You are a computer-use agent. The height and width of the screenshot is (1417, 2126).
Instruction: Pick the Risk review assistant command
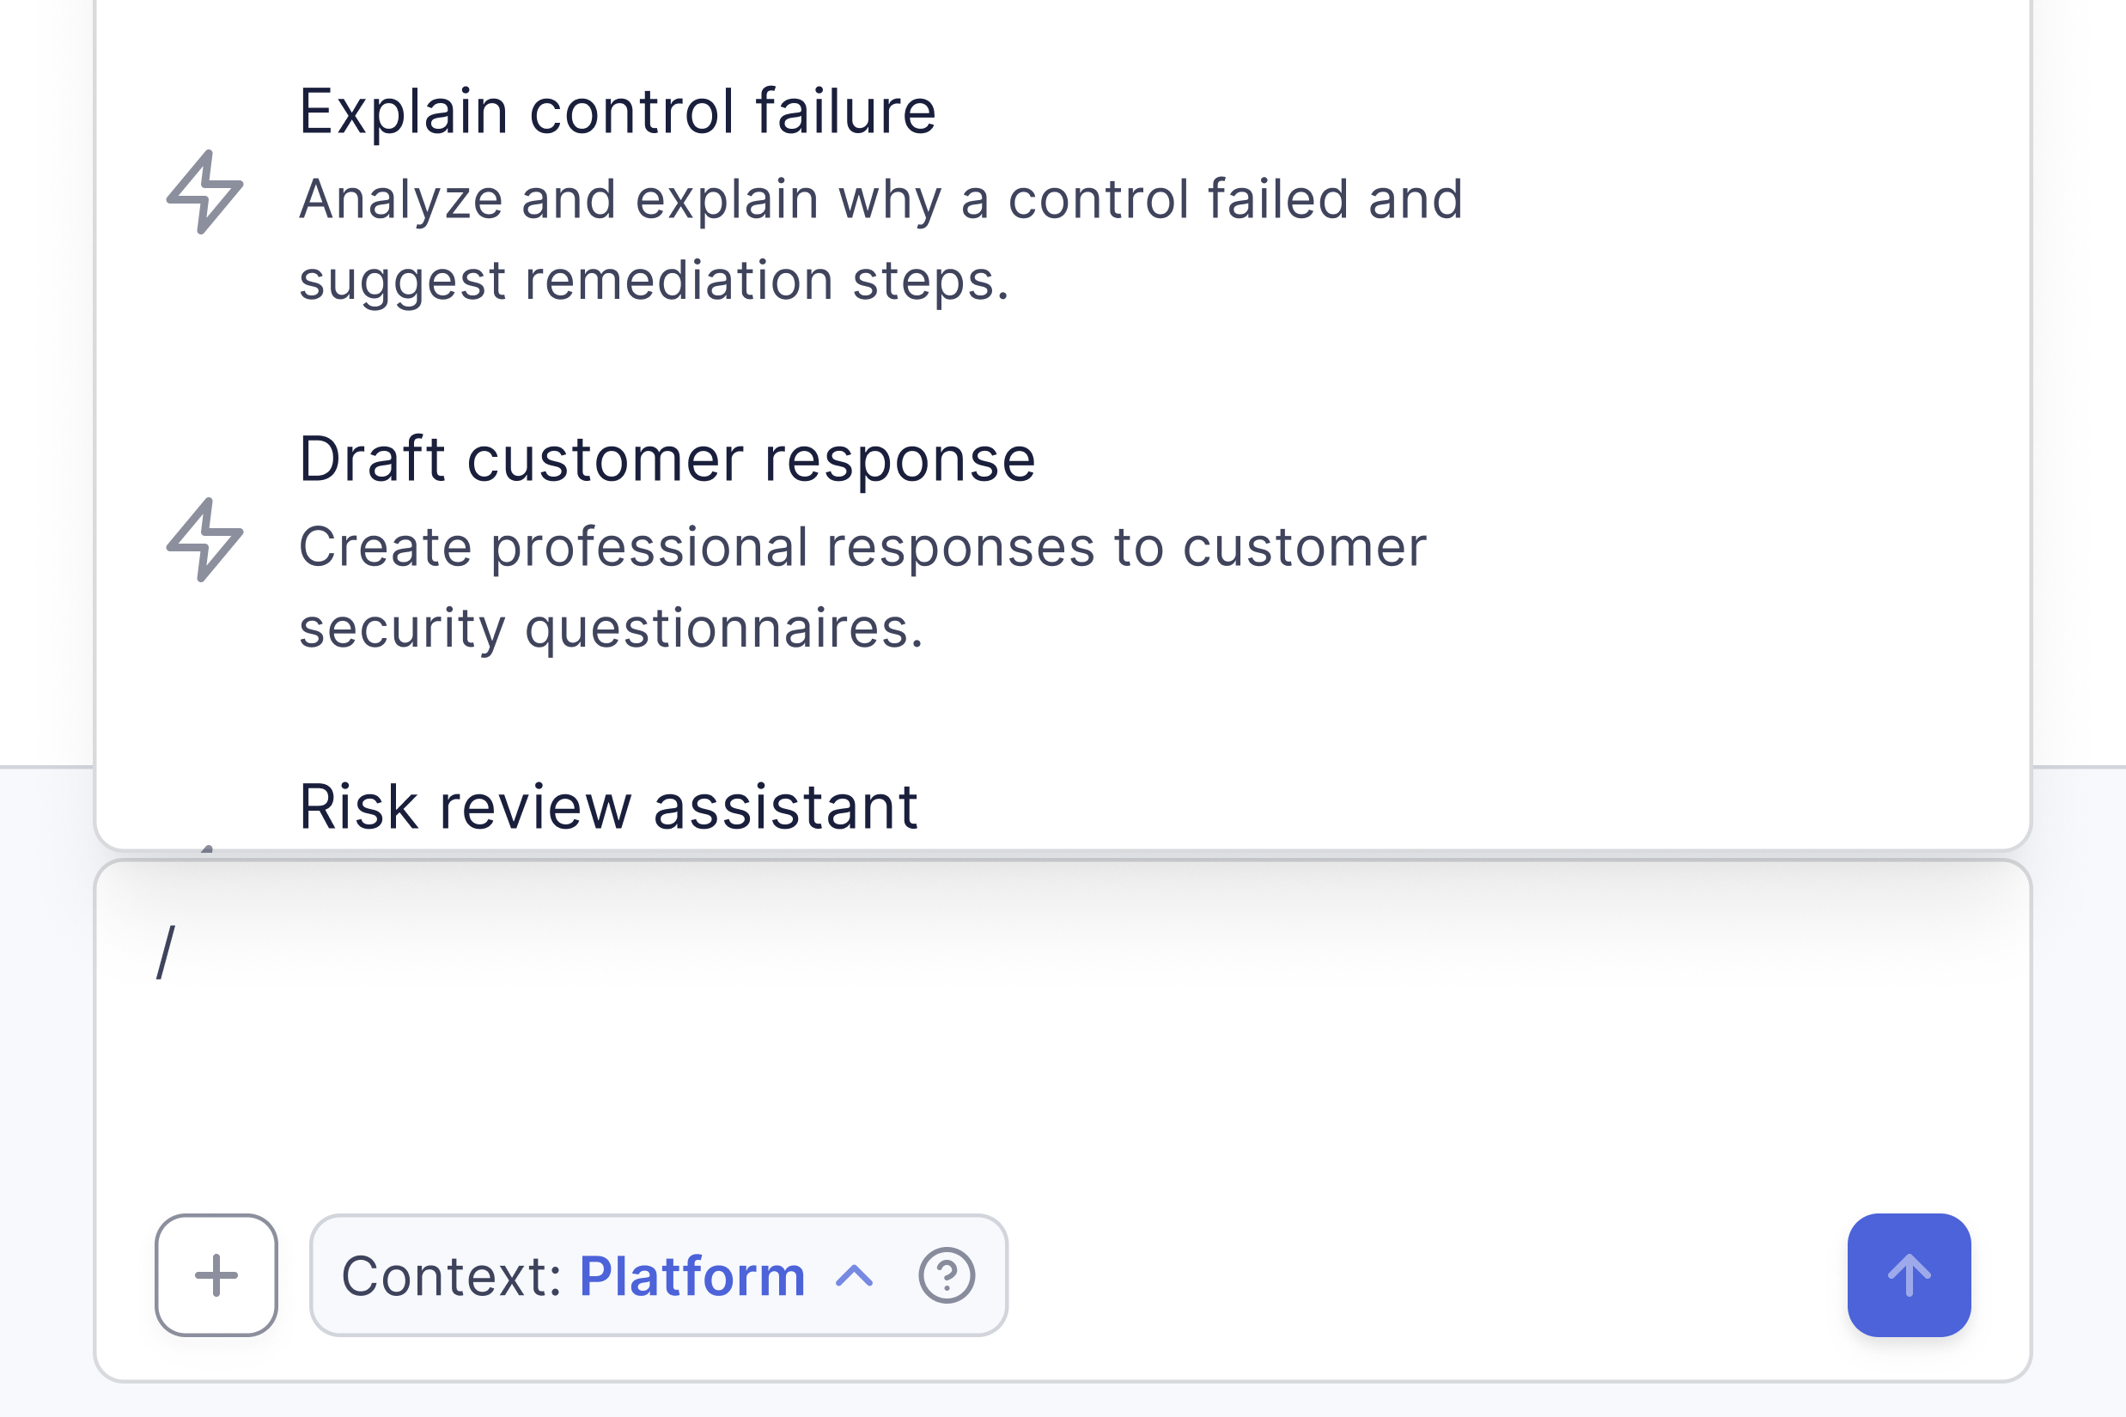(608, 806)
